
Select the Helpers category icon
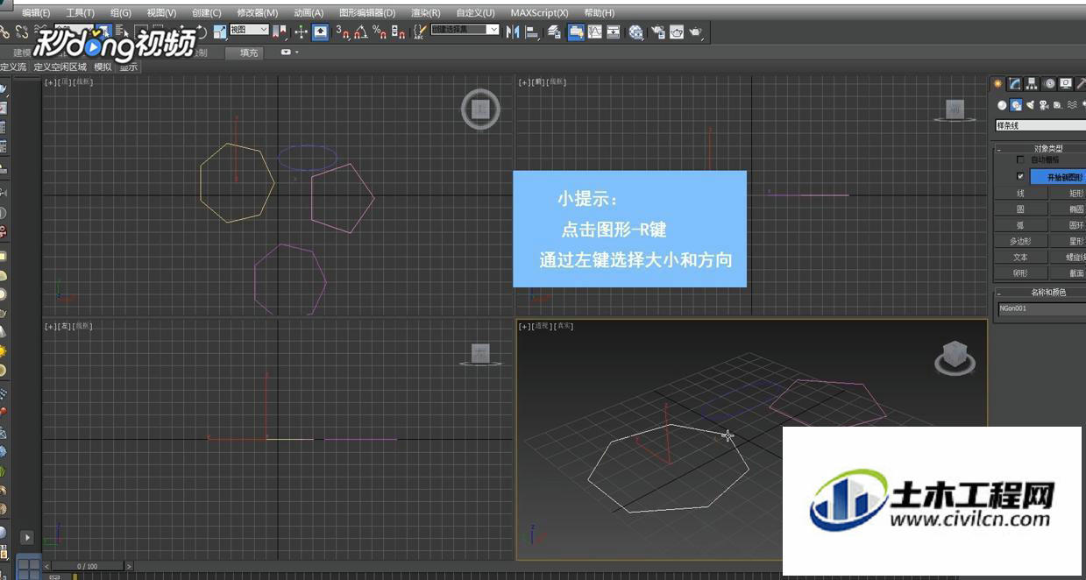click(x=1058, y=105)
